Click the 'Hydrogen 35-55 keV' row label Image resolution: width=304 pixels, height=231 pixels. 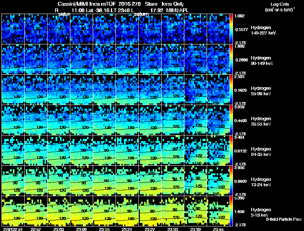click(261, 121)
